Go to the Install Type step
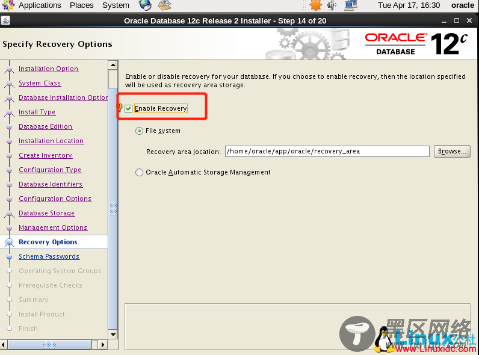This screenshot has width=479, height=355. (x=37, y=112)
